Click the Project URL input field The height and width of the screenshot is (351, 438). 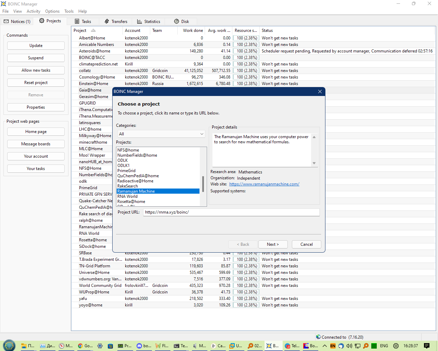point(231,212)
